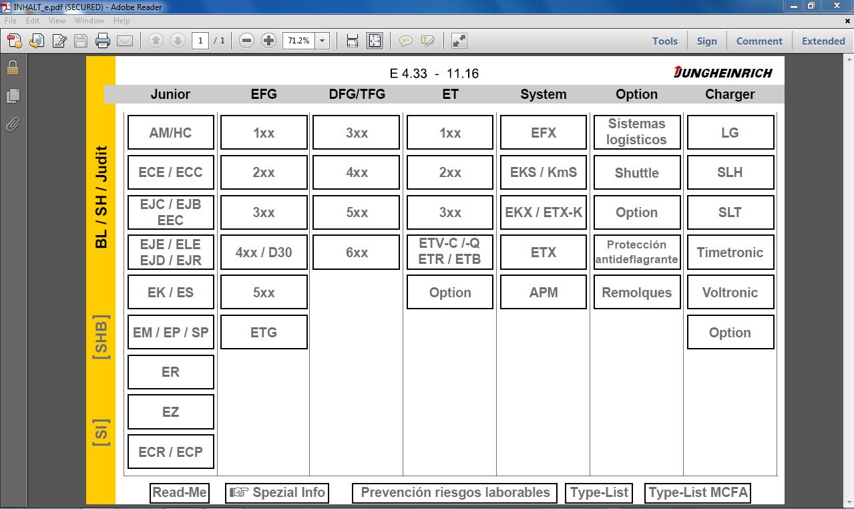Open the ETG link under EFG
This screenshot has width=854, height=509.
pos(264,332)
